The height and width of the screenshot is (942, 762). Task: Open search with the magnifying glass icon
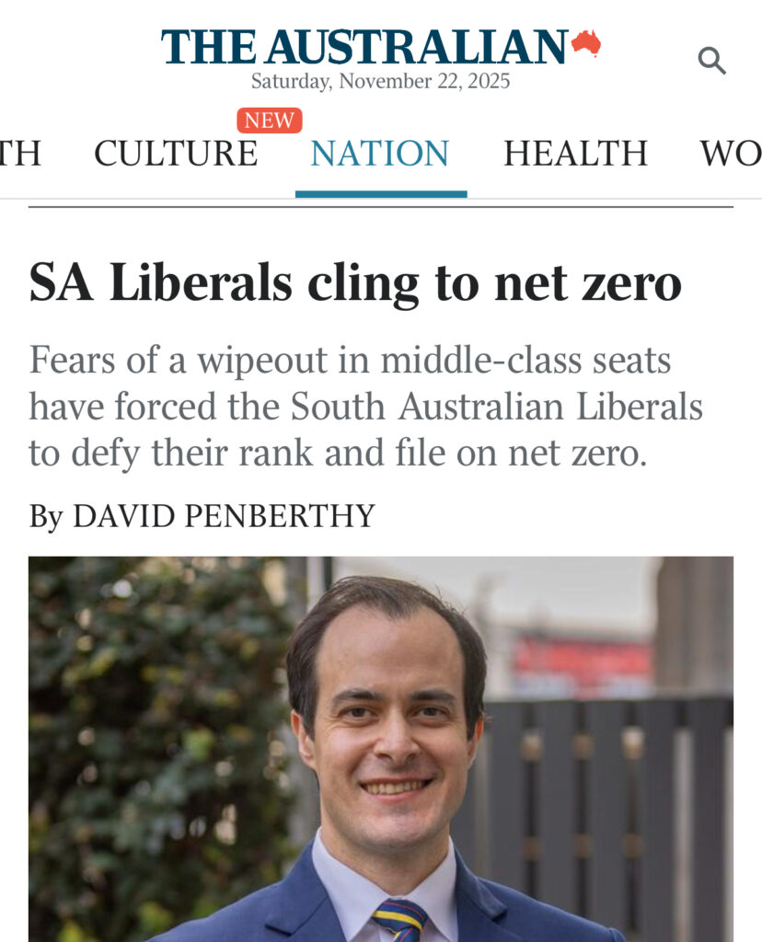point(711,62)
